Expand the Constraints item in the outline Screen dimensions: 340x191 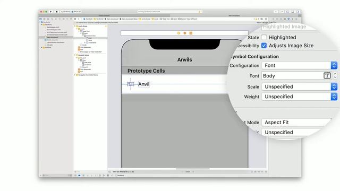tap(85, 42)
